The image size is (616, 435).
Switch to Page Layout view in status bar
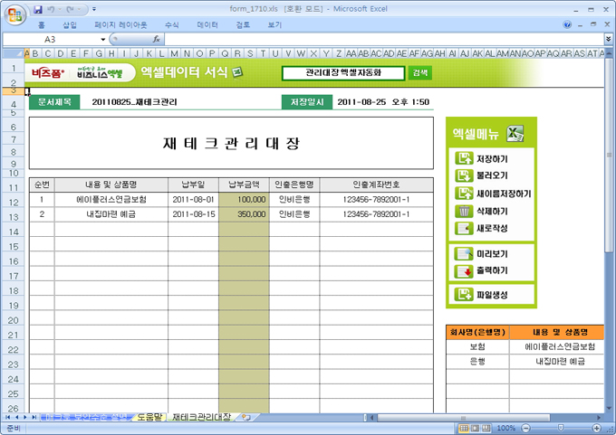click(475, 428)
